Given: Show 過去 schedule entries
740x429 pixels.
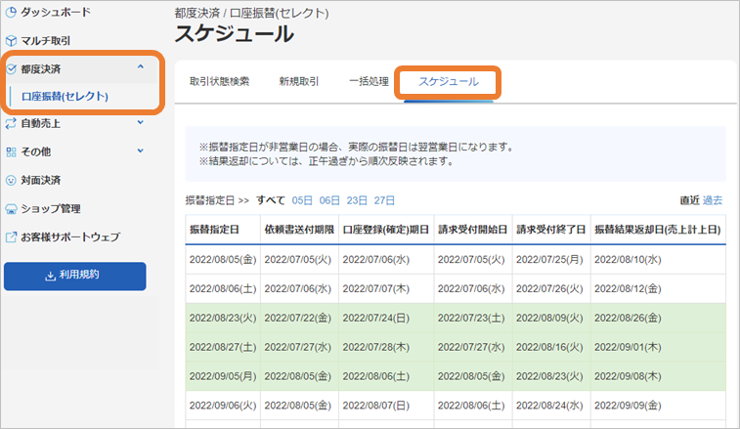Looking at the screenshot, I should tap(713, 200).
